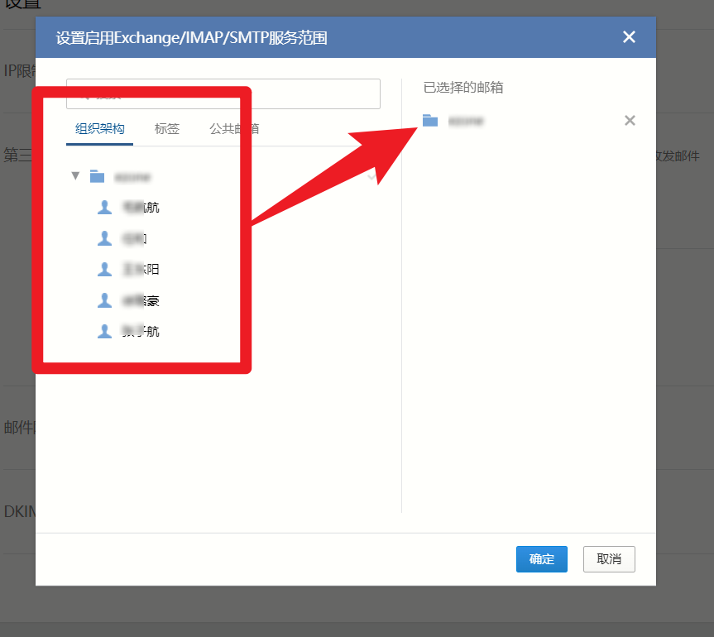Click the selected mailbox name in the right panel

[466, 121]
